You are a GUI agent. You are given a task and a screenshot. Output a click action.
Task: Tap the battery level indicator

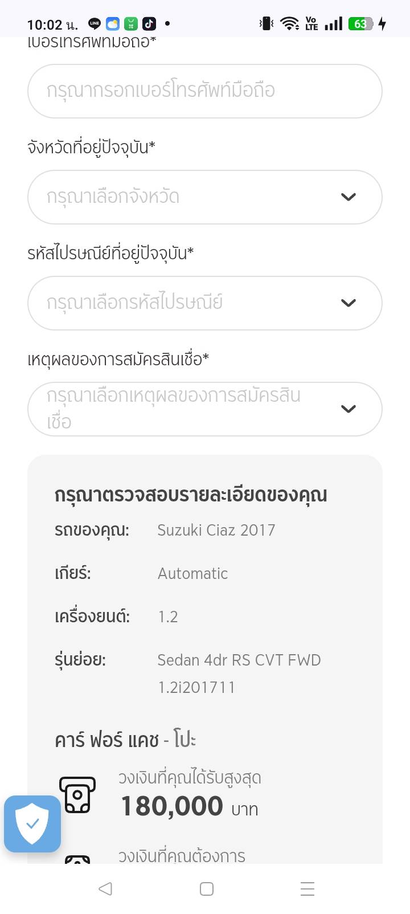click(361, 24)
